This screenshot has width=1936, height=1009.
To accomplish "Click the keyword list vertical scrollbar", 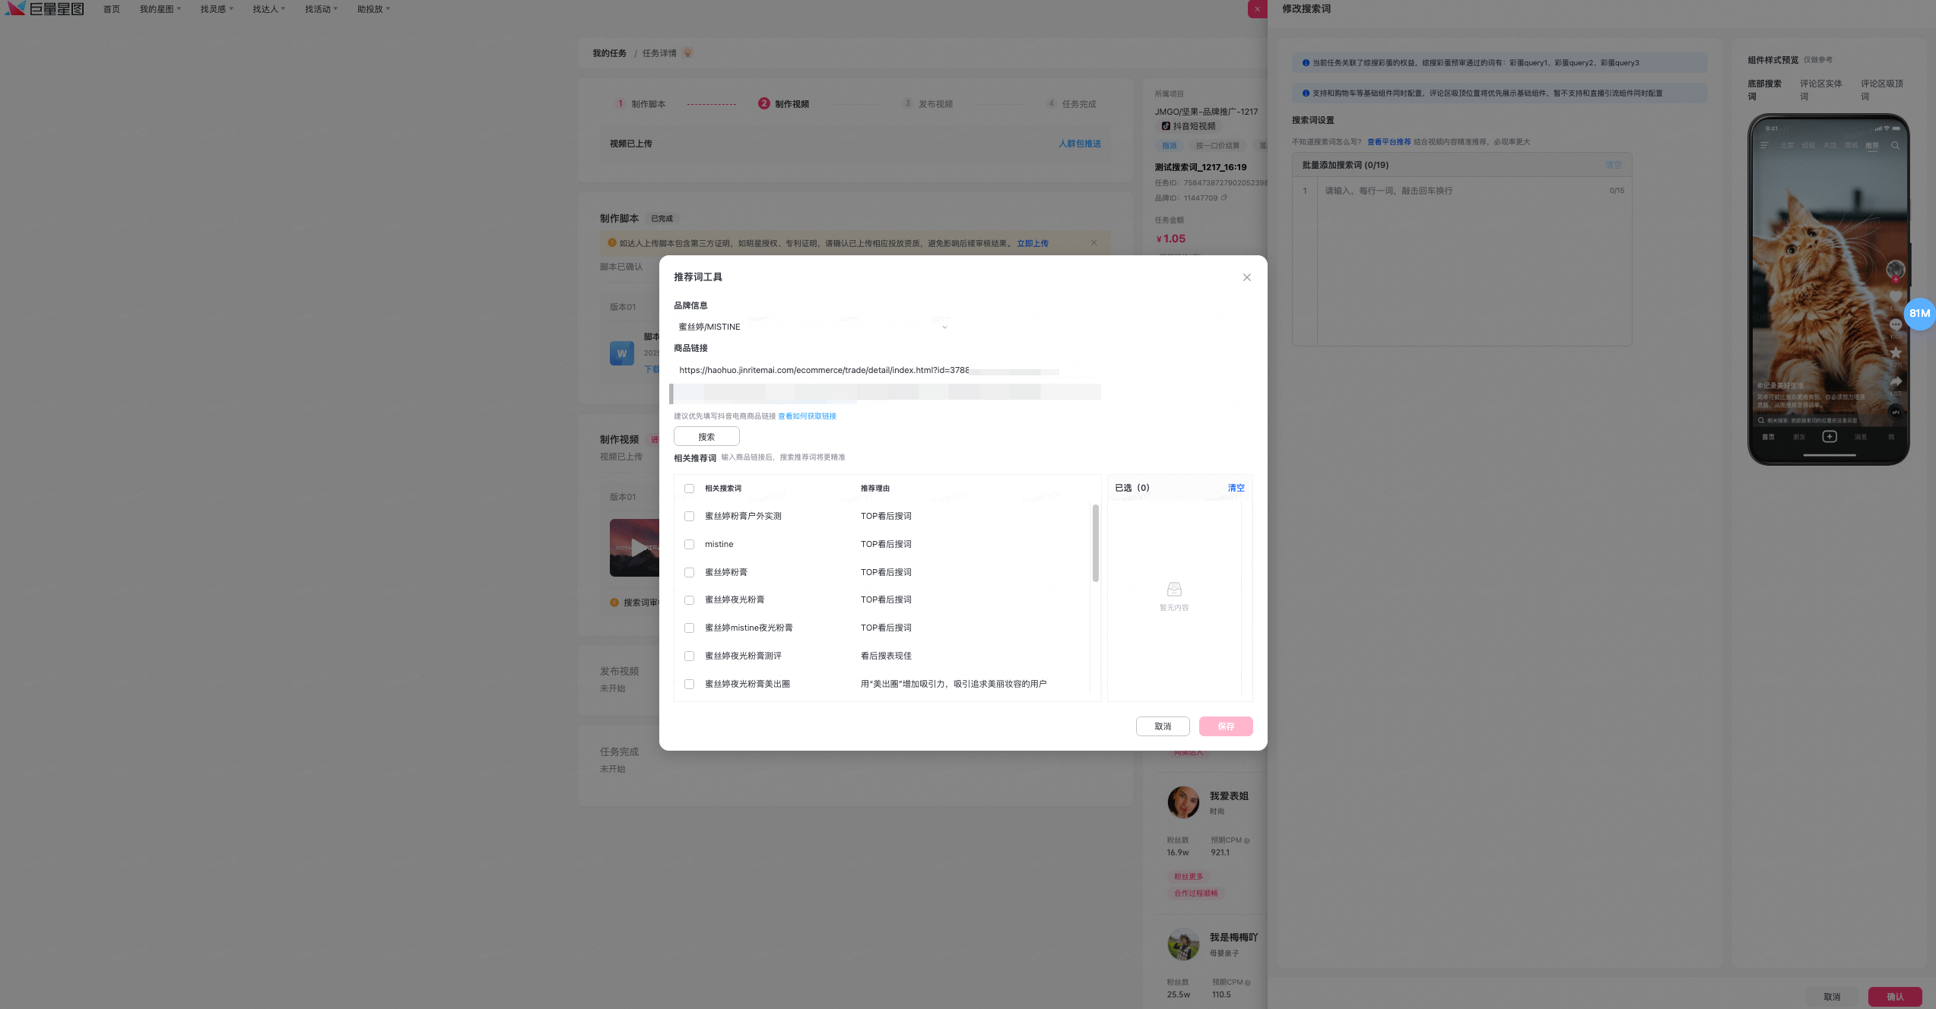I will [x=1095, y=543].
